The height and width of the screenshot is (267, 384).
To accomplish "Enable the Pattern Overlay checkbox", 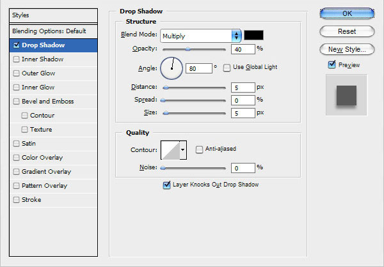I will (x=16, y=186).
